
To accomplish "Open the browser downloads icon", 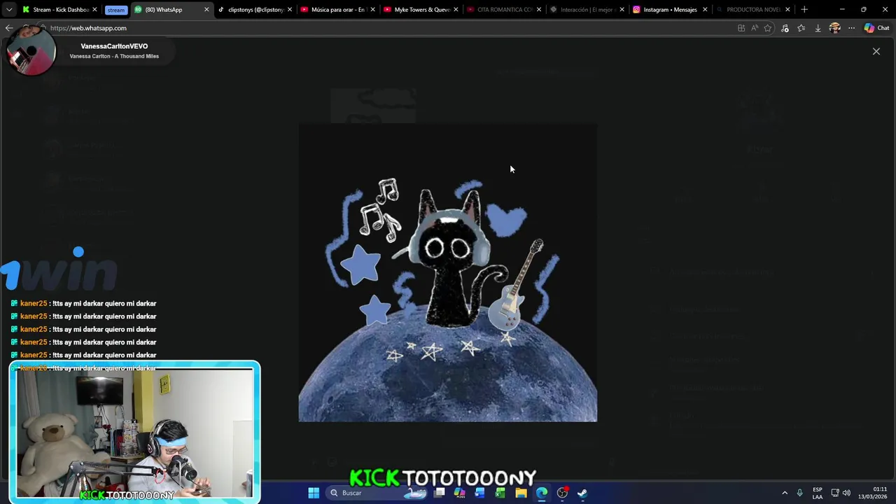I will pos(818,28).
